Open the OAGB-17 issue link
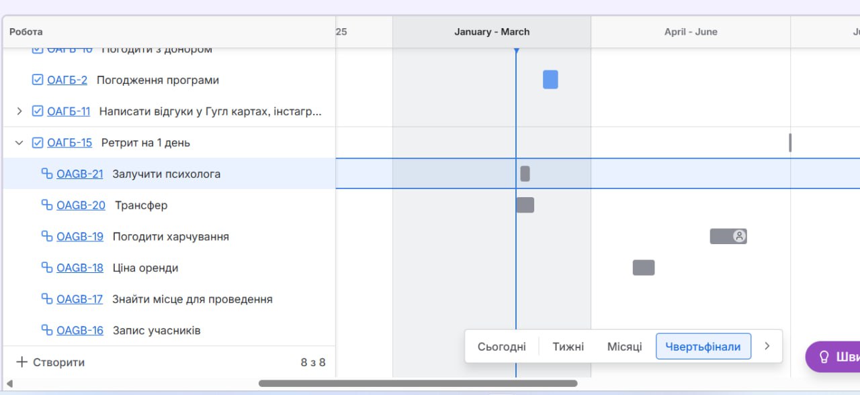Image resolution: width=860 pixels, height=395 pixels. pyautogui.click(x=79, y=299)
